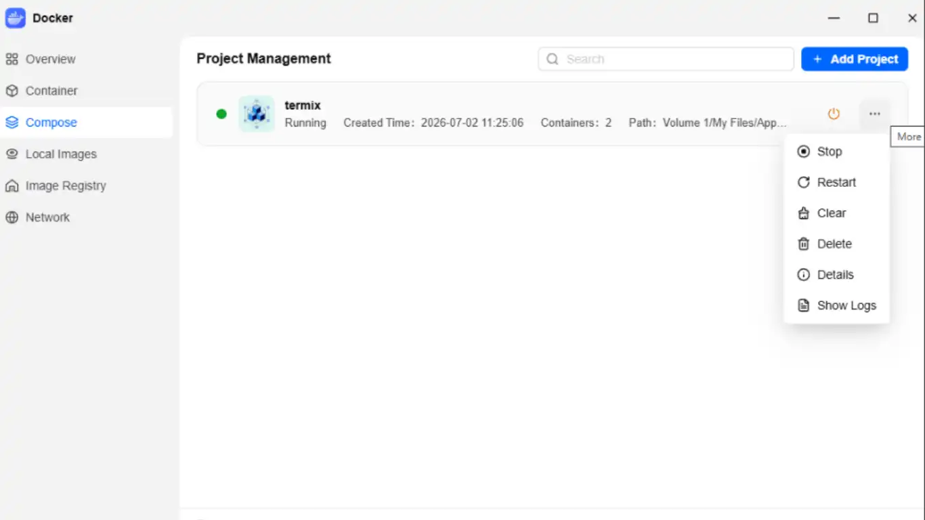
Task: Toggle the three-dot More button for termix
Action: coord(875,114)
